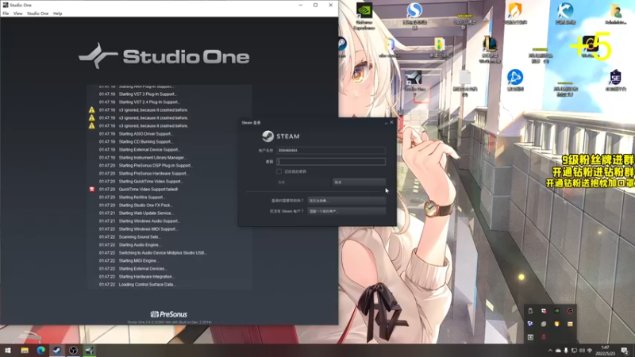635x357 pixels.
Task: Open the notification center icon
Action: (624, 351)
